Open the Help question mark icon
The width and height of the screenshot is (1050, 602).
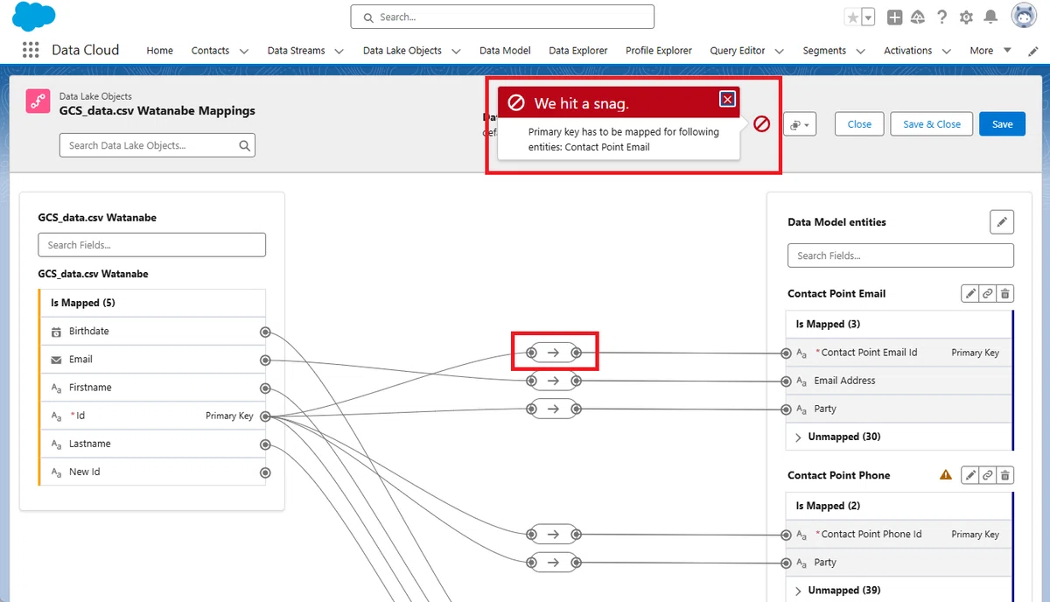[x=941, y=17]
